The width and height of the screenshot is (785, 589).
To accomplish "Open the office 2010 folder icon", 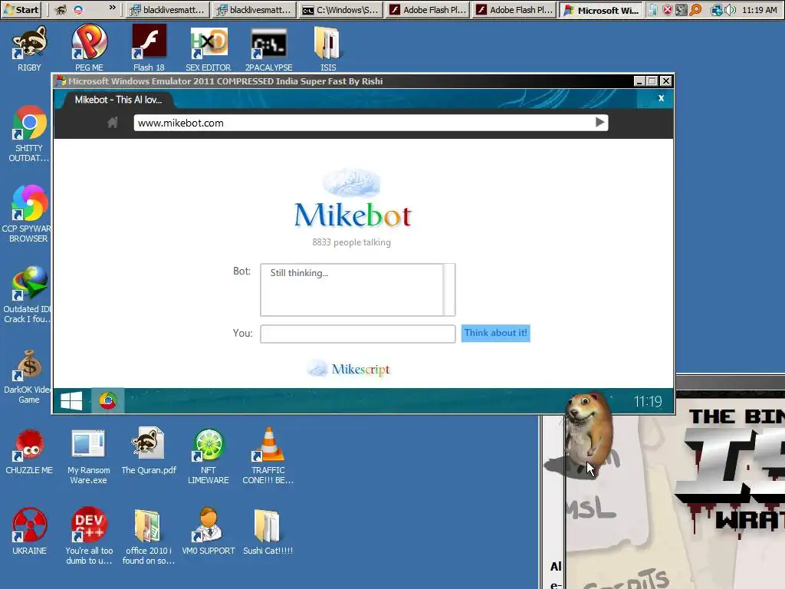I will pos(148,536).
